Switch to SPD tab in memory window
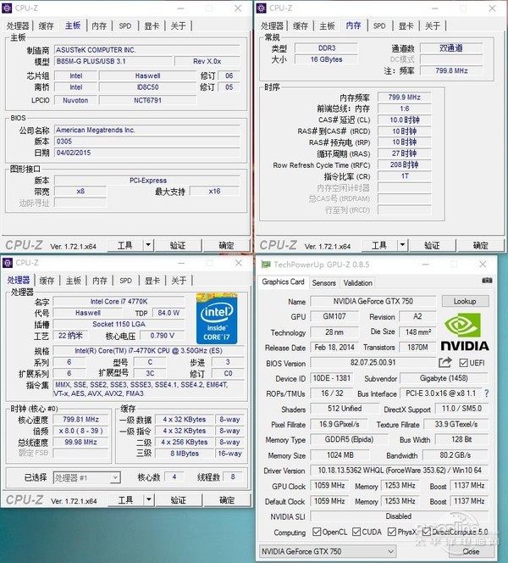The image size is (508, 563). (379, 25)
